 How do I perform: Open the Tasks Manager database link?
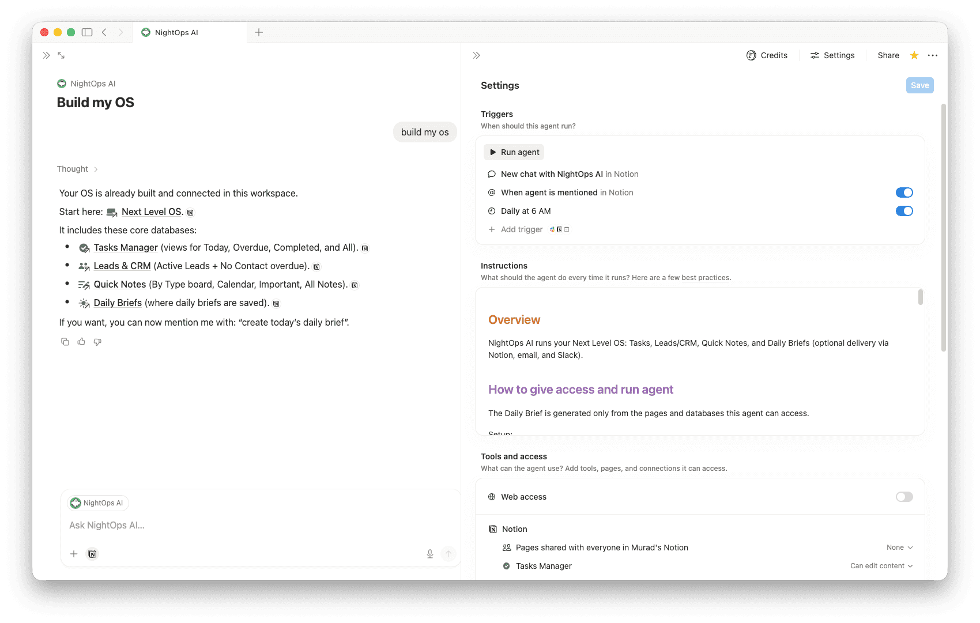point(126,247)
